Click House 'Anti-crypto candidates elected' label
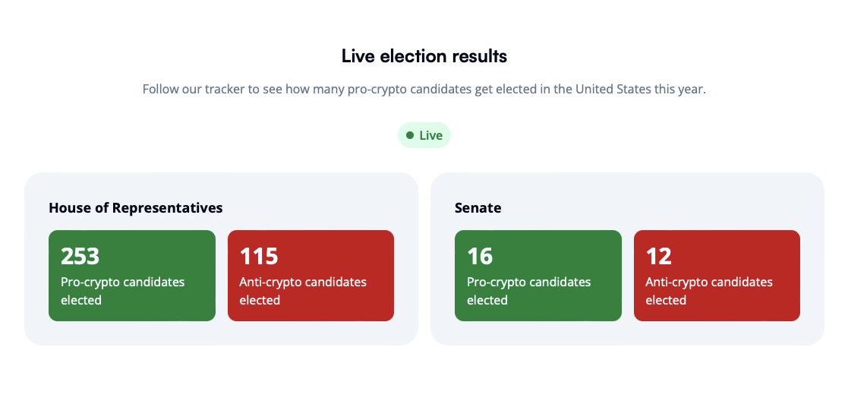 pyautogui.click(x=303, y=291)
